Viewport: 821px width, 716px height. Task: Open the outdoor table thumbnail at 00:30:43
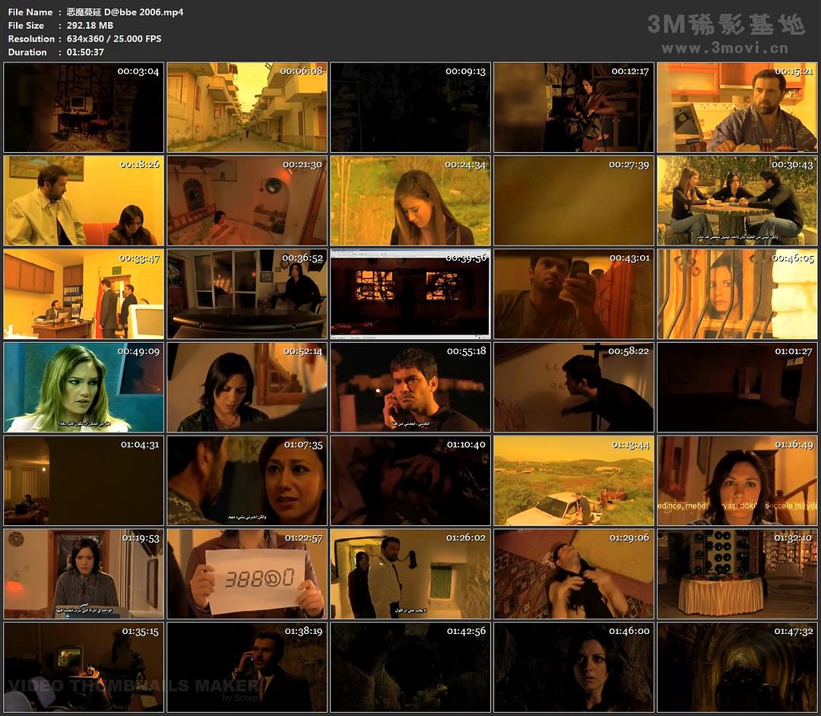pos(737,201)
